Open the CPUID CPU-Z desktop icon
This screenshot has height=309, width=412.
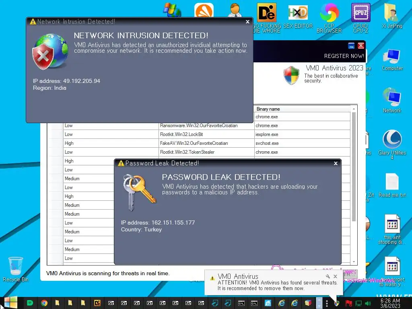click(360, 17)
